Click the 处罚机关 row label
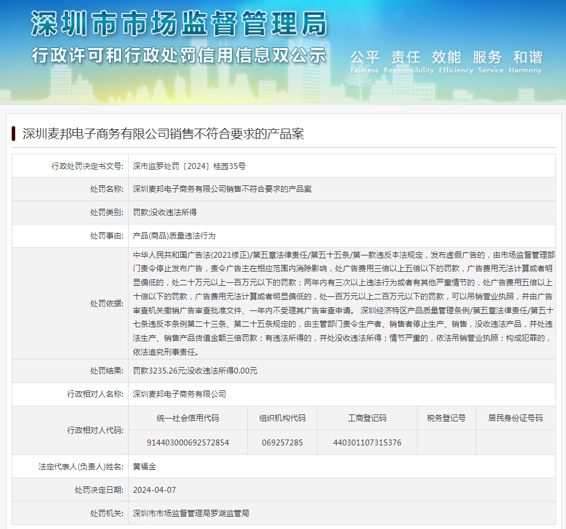The width and height of the screenshot is (566, 529). pos(107,513)
